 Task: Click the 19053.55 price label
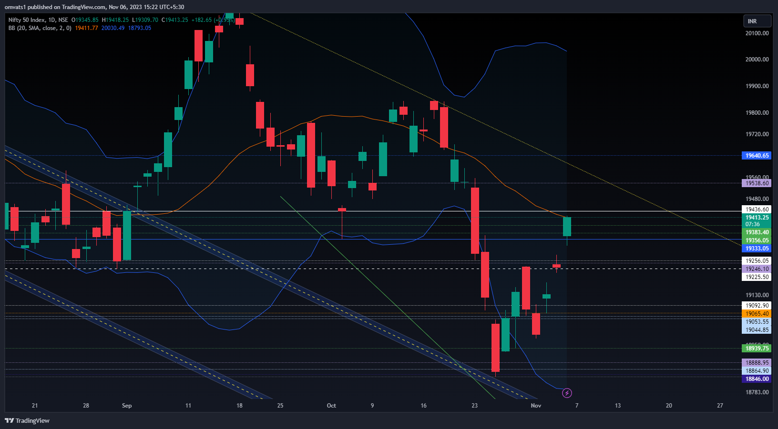(x=757, y=322)
